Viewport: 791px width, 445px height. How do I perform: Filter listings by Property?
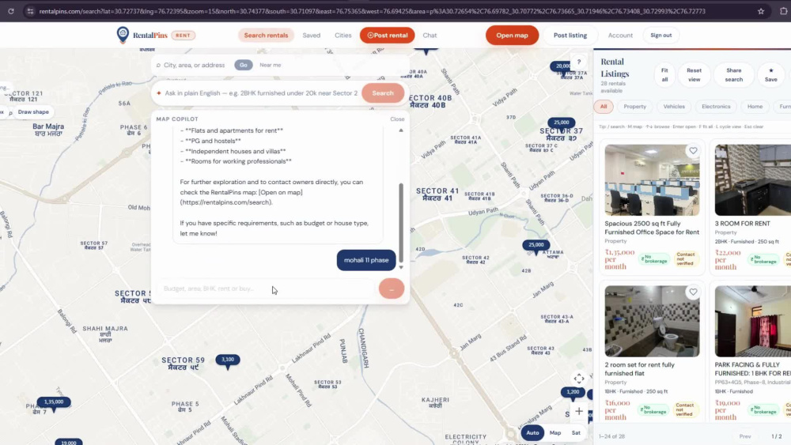point(634,107)
